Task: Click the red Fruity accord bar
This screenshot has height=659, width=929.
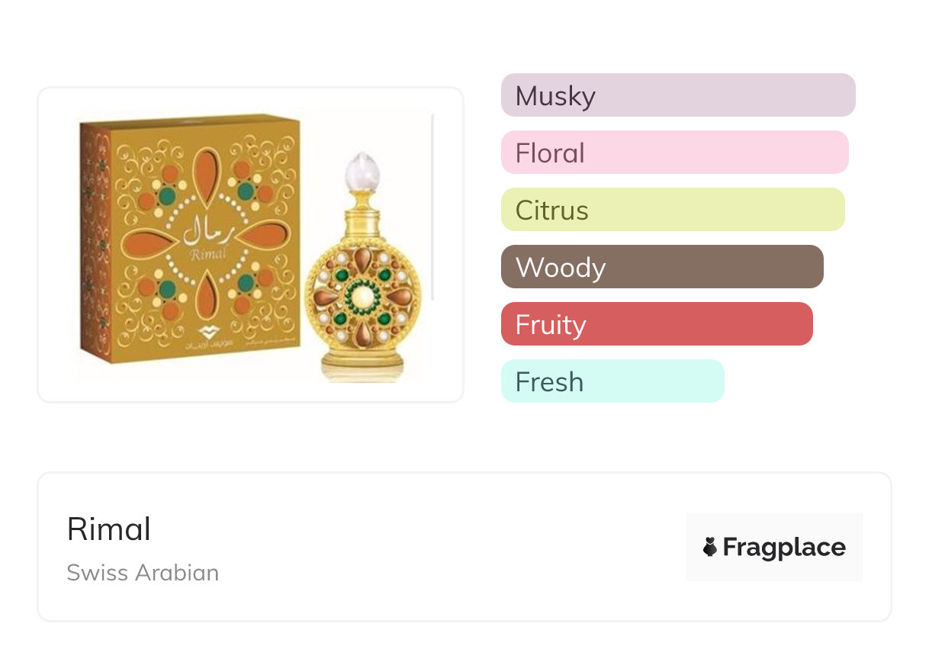Action: (656, 324)
